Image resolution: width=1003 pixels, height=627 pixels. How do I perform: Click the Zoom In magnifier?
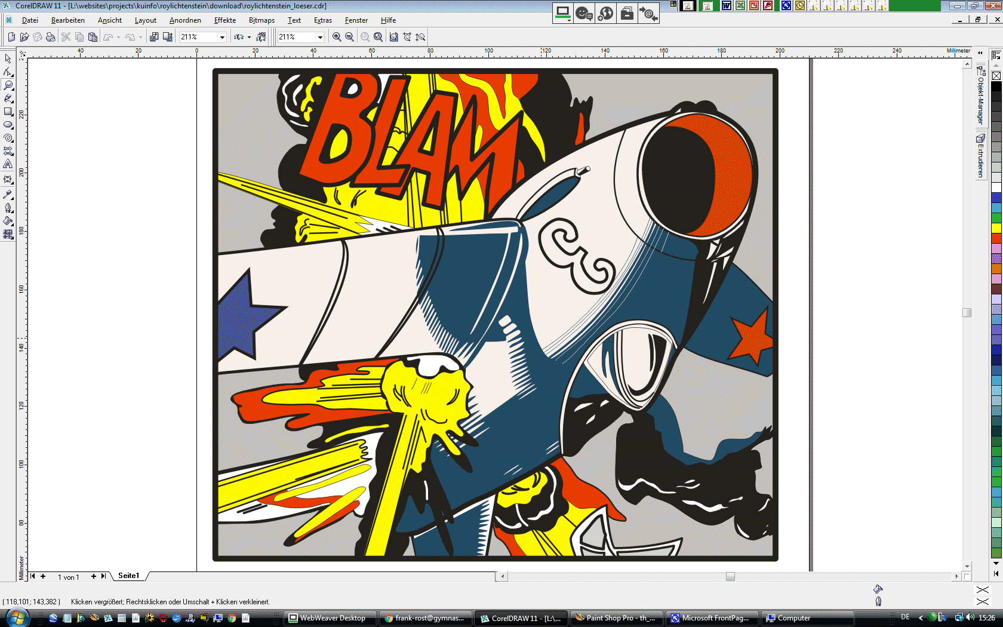(337, 37)
